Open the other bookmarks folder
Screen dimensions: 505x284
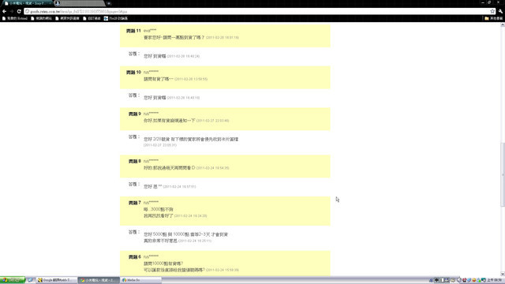pyautogui.click(x=493, y=18)
